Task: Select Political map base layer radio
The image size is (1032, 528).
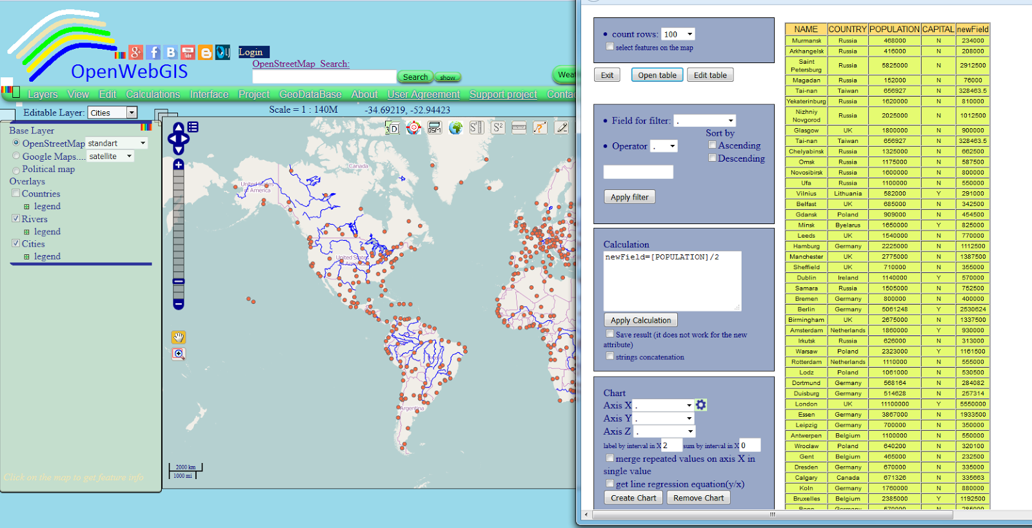Action: [x=16, y=170]
